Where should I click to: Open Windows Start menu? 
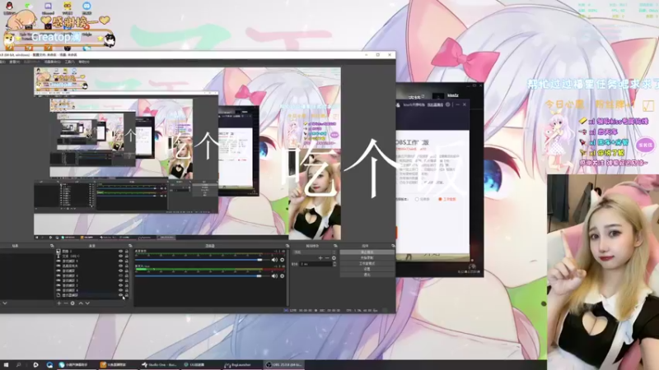click(x=6, y=365)
